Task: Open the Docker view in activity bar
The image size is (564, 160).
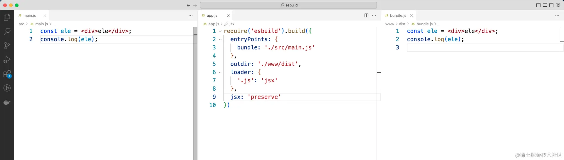Action: [7, 102]
